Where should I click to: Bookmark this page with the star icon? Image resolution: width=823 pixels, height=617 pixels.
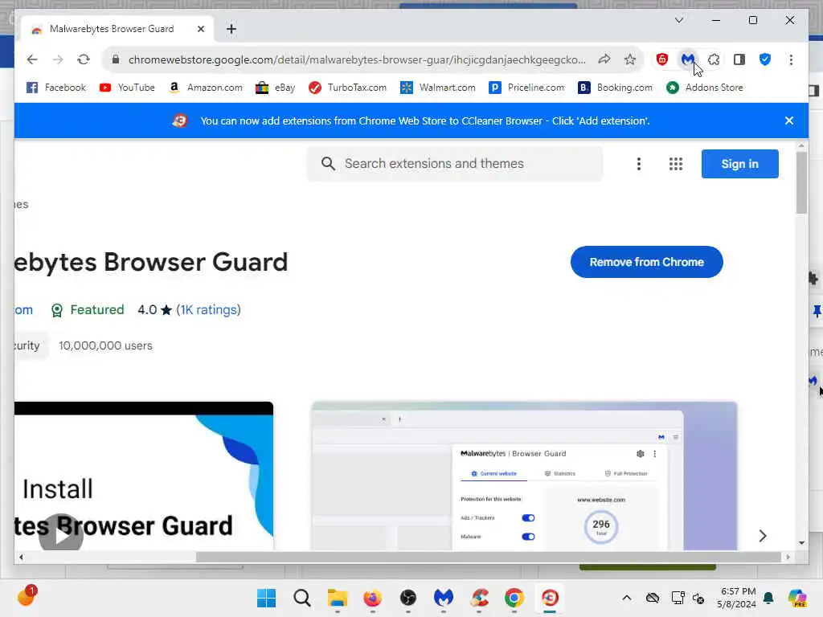[x=630, y=59]
